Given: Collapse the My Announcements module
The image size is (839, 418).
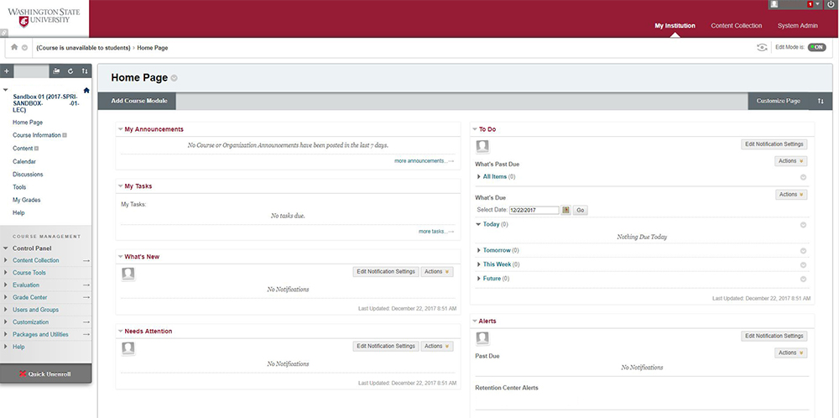Looking at the screenshot, I should pos(120,129).
